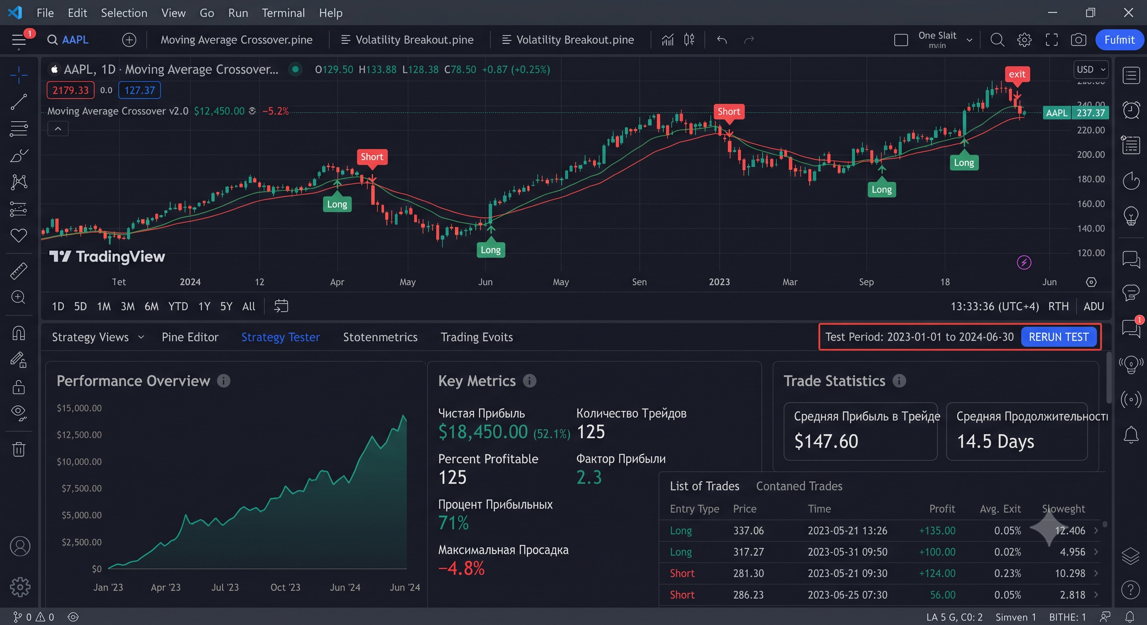The width and height of the screenshot is (1147, 625).
Task: Switch to Pine Editor tab
Action: (190, 337)
